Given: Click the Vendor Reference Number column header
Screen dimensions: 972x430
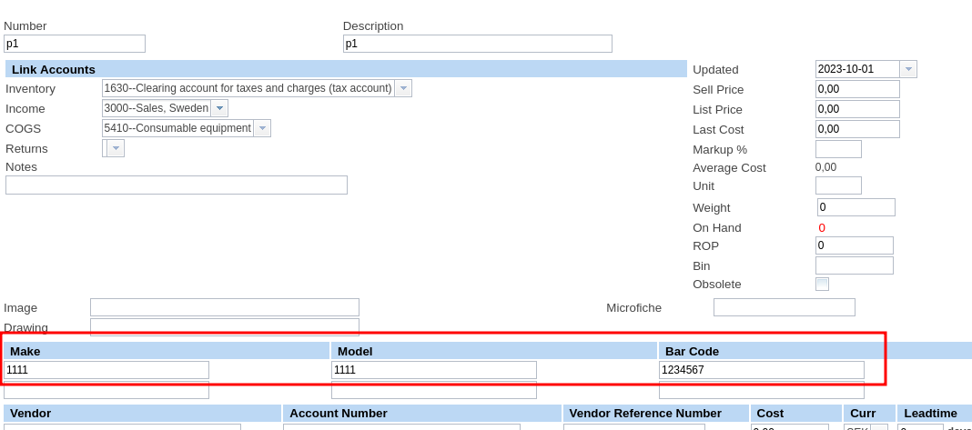Looking at the screenshot, I should (x=656, y=414).
